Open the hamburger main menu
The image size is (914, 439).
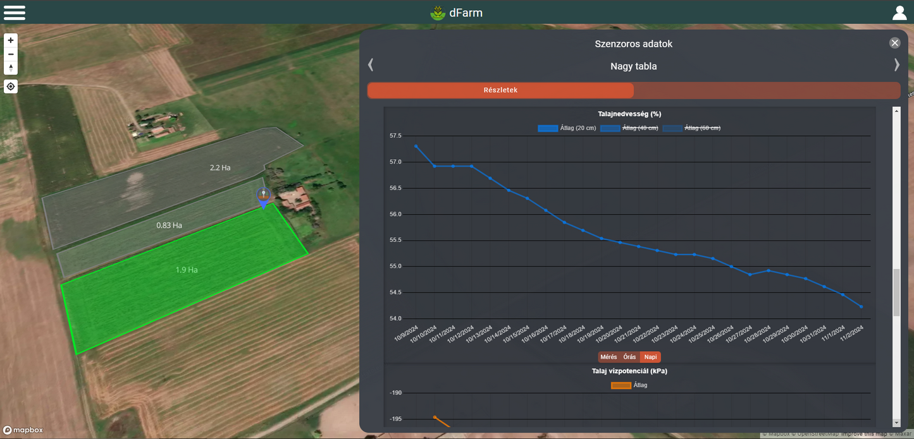pos(15,13)
